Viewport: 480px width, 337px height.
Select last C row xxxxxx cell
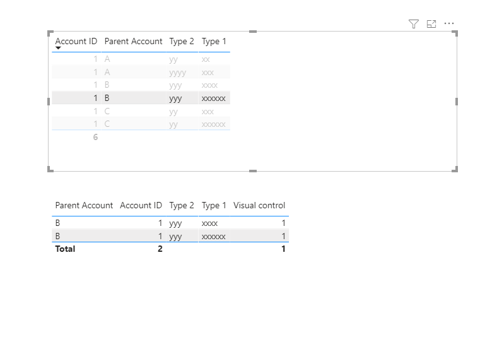tap(213, 124)
